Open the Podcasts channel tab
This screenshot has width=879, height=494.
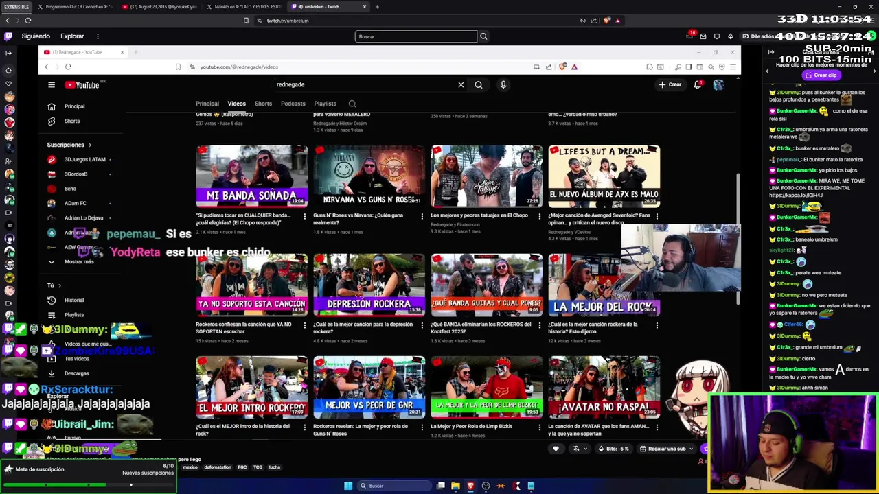point(293,104)
